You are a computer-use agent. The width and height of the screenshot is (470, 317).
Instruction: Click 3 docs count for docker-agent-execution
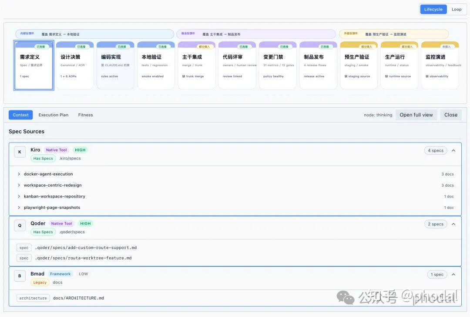point(447,174)
